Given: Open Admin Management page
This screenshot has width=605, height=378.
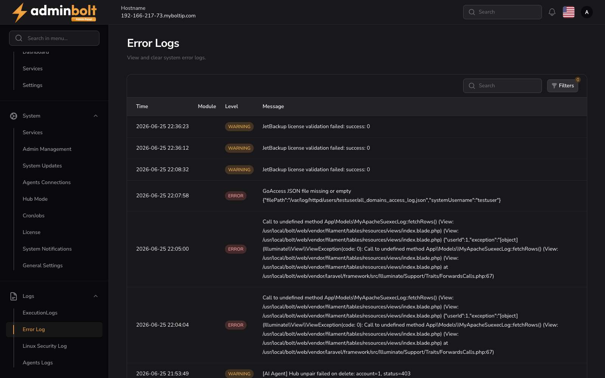Looking at the screenshot, I should click(x=47, y=149).
